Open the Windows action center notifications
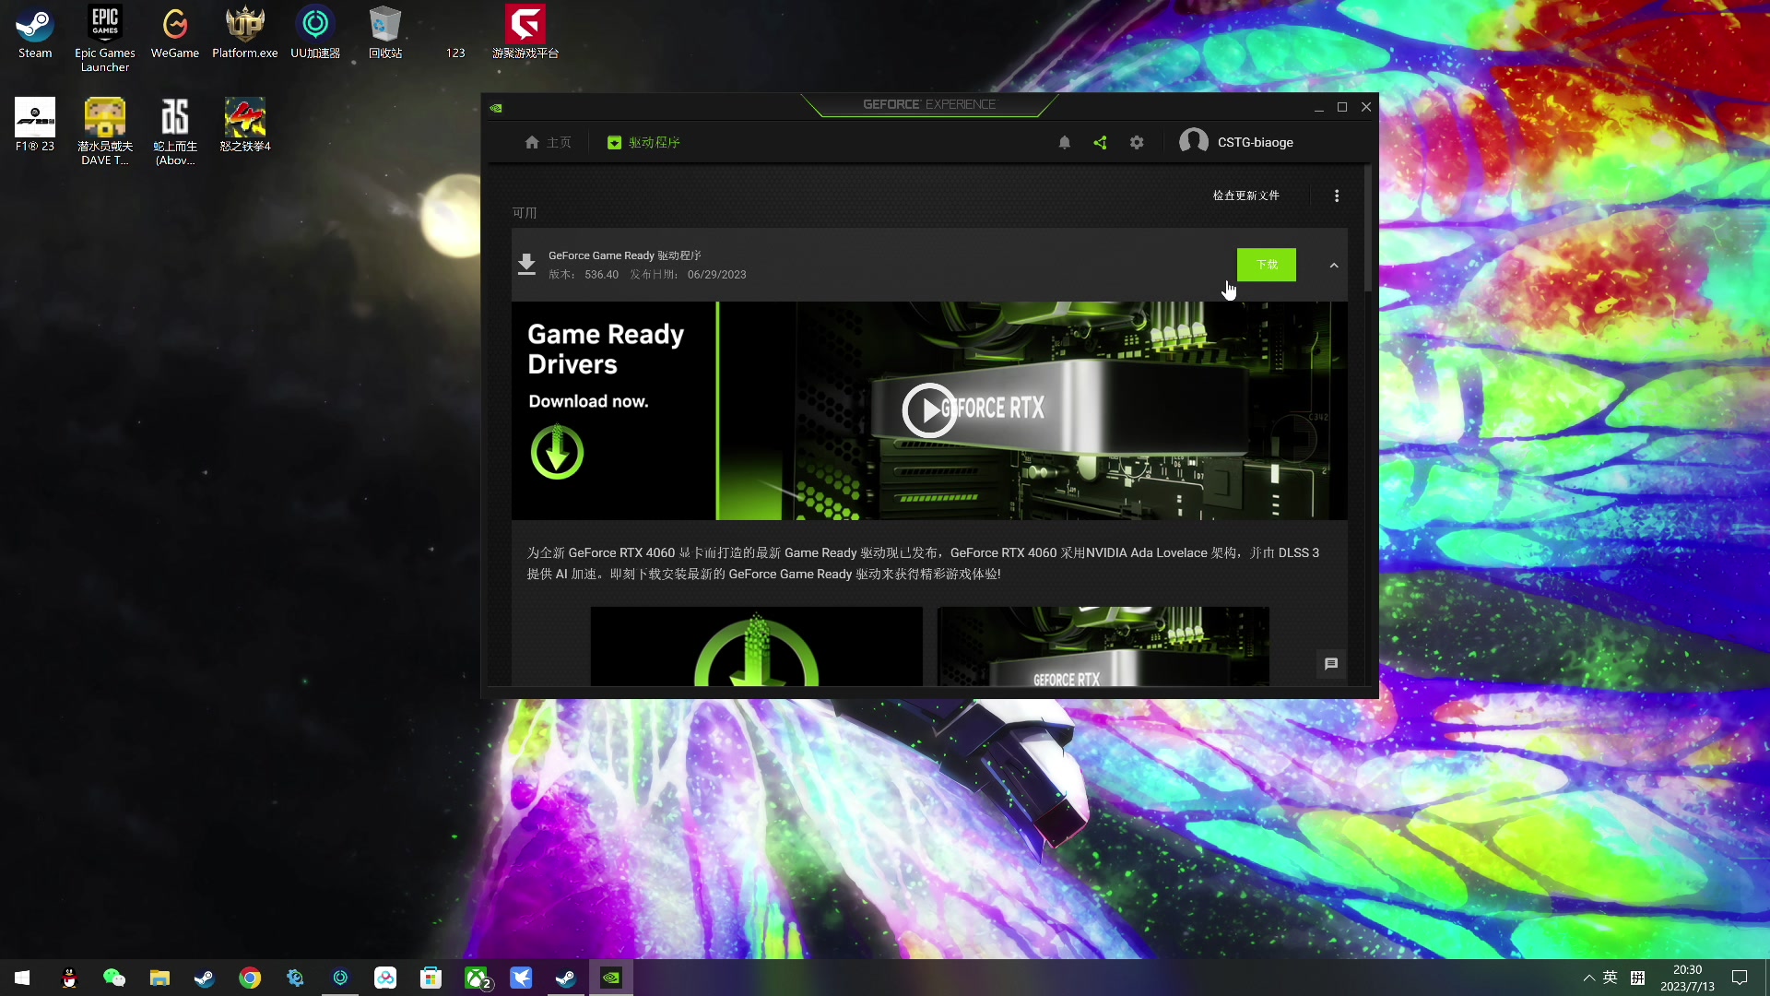Screen dimensions: 1770x996 click(x=1740, y=978)
